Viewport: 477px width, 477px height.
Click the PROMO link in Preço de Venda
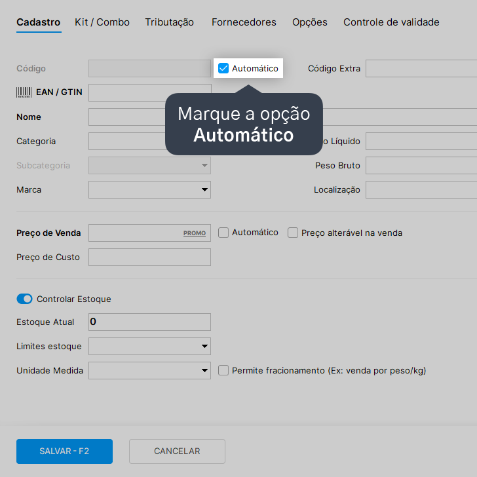(195, 233)
